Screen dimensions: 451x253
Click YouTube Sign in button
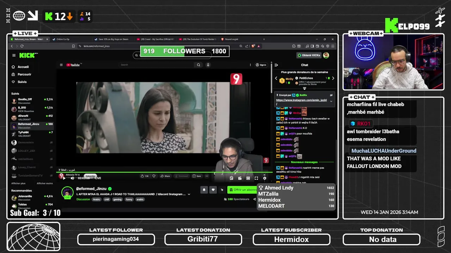tap(261, 65)
